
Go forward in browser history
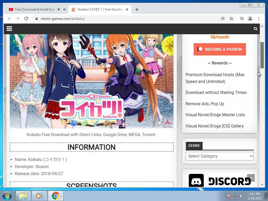coord(18,19)
